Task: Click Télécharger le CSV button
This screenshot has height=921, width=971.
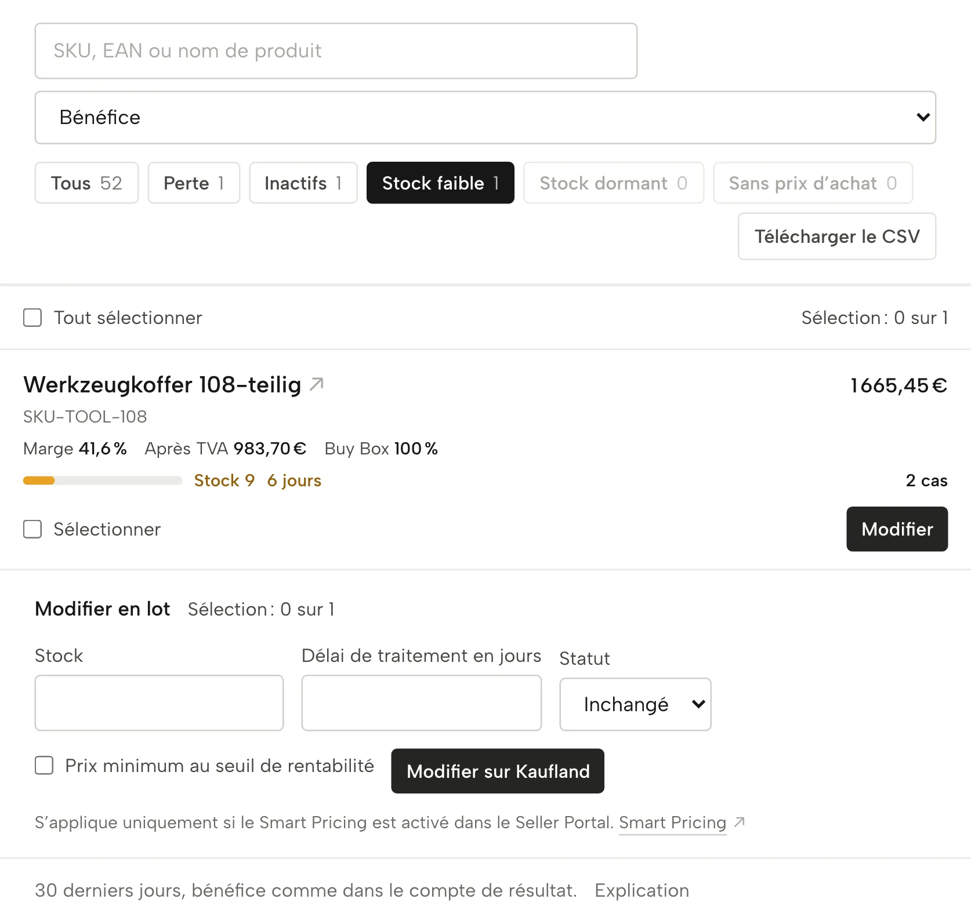Action: 837,236
